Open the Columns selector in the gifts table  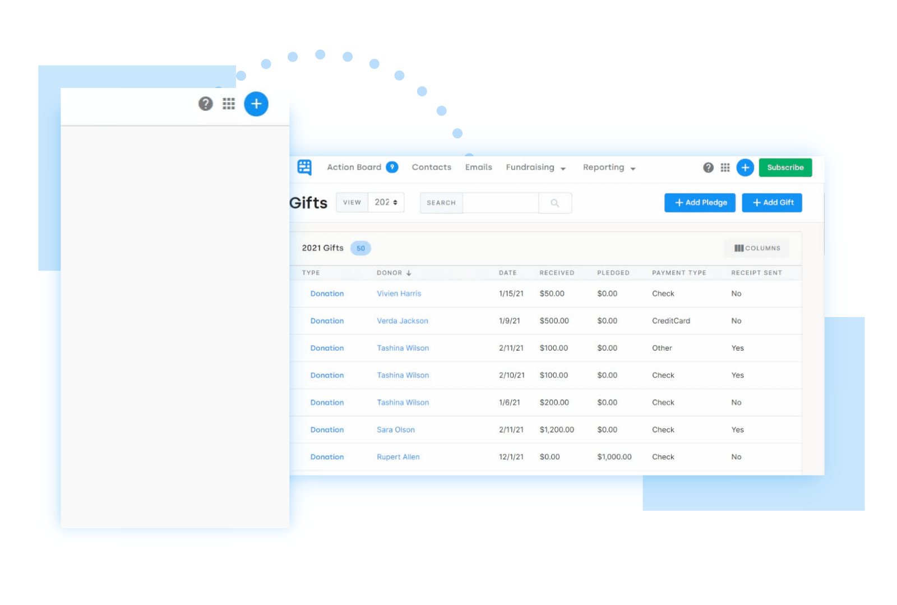pos(756,248)
